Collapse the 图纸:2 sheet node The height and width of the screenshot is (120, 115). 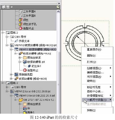click(x=3, y=33)
